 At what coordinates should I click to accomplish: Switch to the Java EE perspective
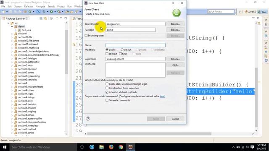[251, 12]
